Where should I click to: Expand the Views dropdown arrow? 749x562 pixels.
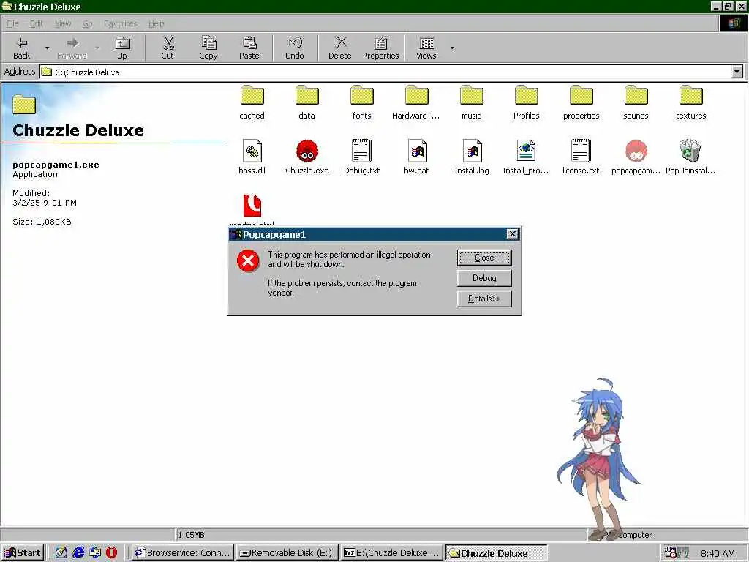(x=452, y=48)
